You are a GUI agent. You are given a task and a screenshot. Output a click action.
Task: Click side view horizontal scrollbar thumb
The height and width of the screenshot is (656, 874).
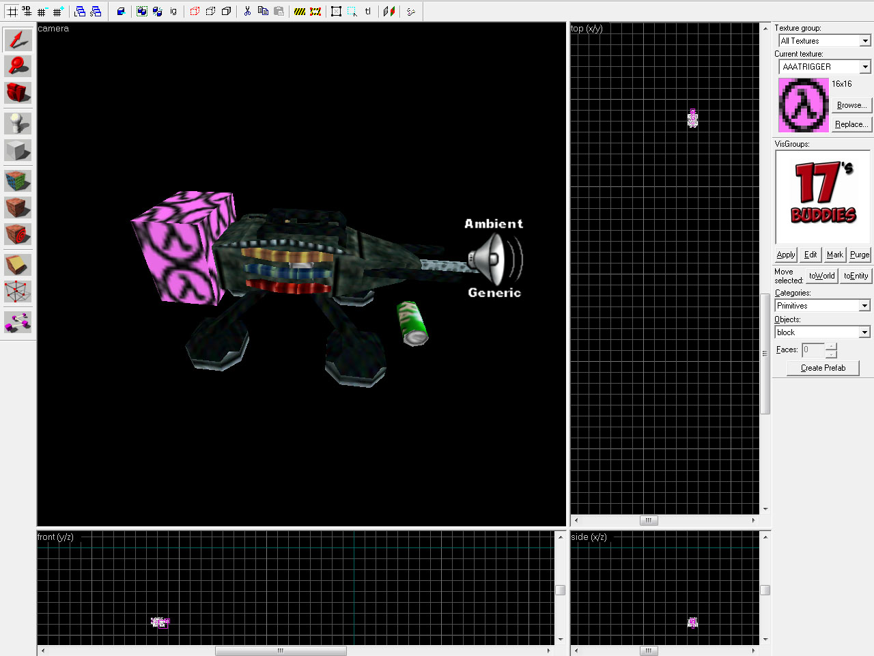(x=649, y=651)
